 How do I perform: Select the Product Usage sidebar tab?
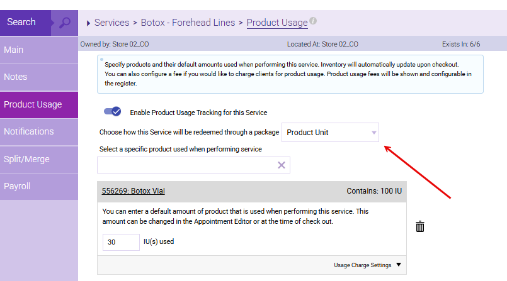39,104
